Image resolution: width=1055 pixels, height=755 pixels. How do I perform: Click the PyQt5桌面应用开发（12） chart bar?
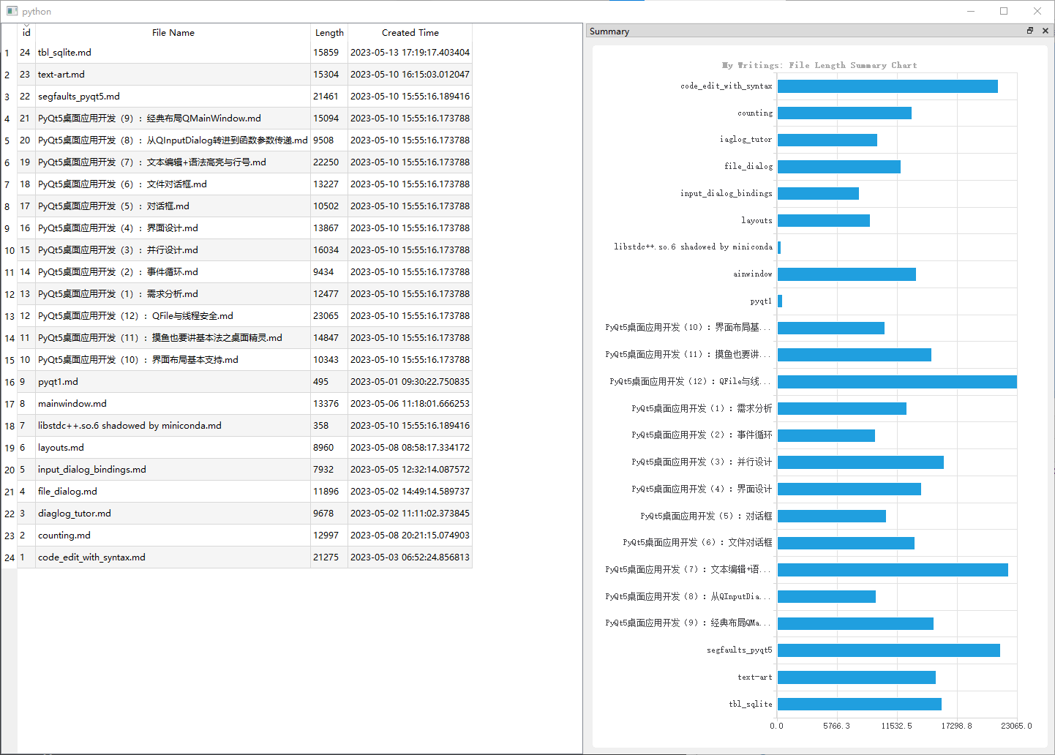897,382
